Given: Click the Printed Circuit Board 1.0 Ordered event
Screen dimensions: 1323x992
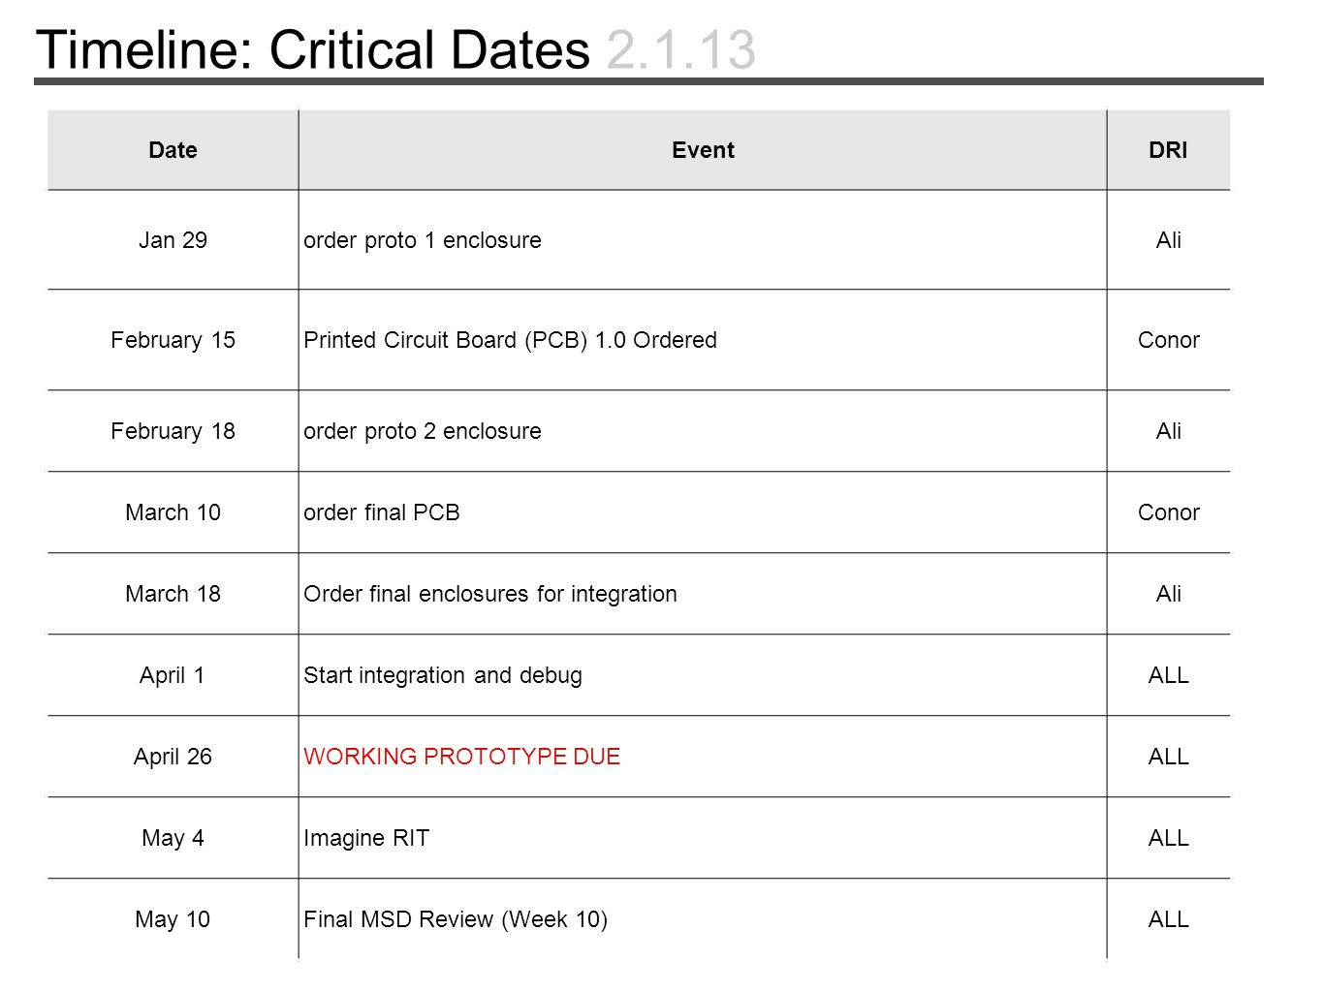Looking at the screenshot, I should [x=510, y=340].
